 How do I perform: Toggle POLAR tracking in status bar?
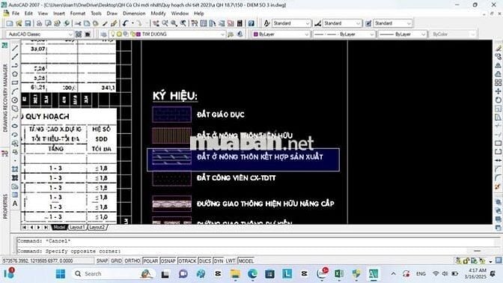click(150, 261)
